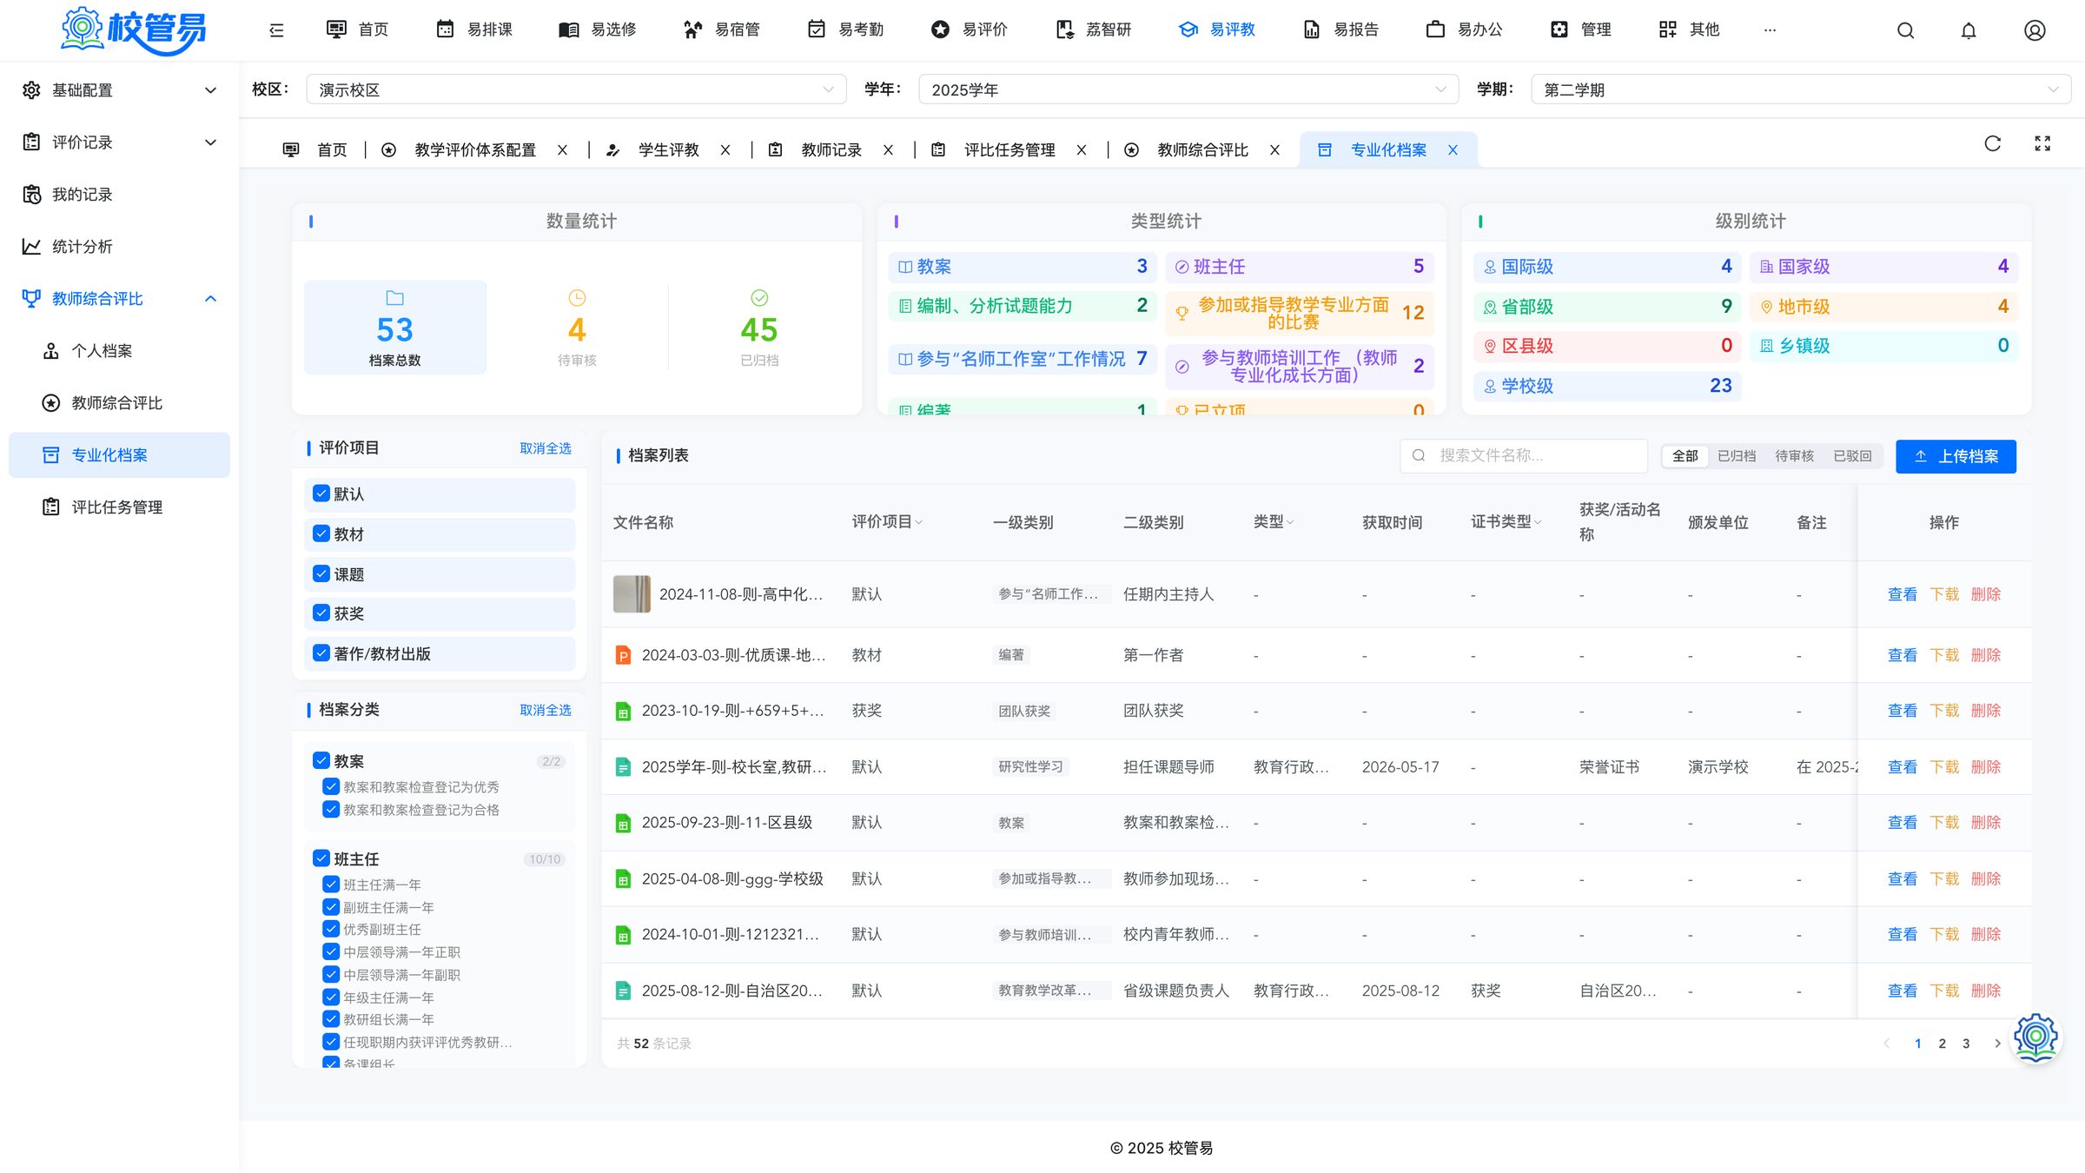
Task: Uncheck the 教案 category checkbox
Action: [321, 760]
